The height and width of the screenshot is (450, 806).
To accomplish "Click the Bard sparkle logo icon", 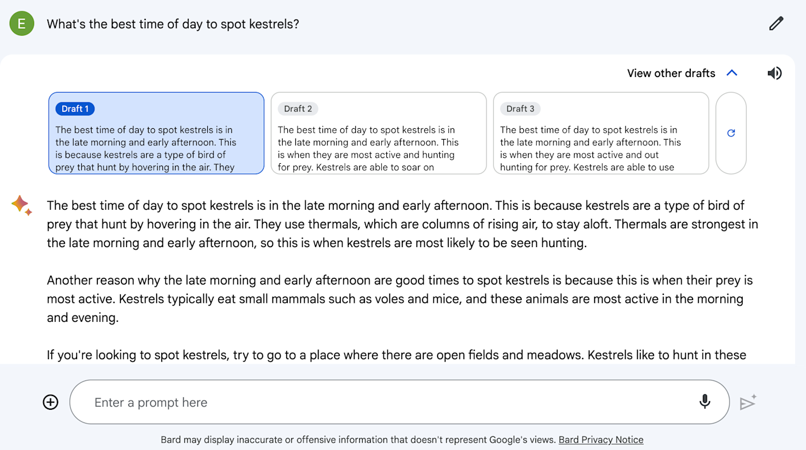I will [21, 205].
